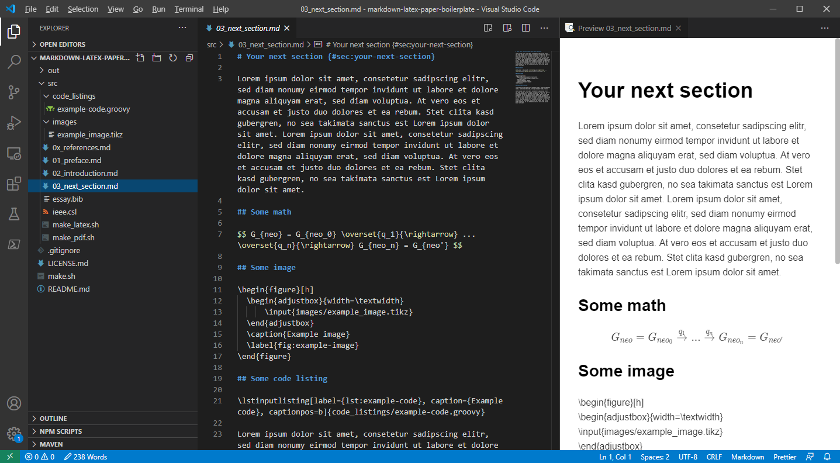Click the New File icon in Explorer
The height and width of the screenshot is (463, 840).
[x=140, y=58]
